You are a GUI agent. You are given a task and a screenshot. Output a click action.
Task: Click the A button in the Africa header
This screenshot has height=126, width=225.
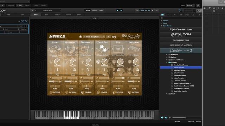pyautogui.click(x=108, y=37)
